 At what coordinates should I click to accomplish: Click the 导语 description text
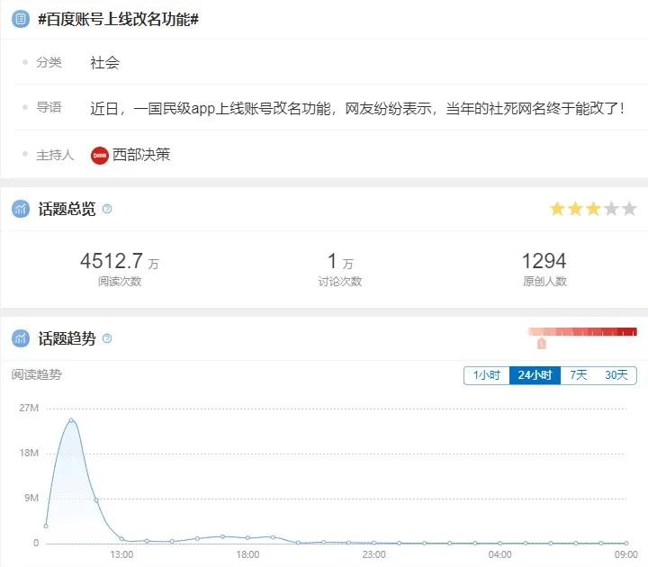pos(357,108)
